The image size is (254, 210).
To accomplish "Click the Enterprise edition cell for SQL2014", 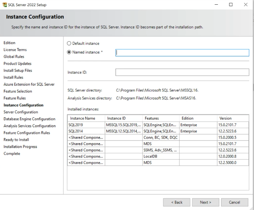I will point(198,131).
